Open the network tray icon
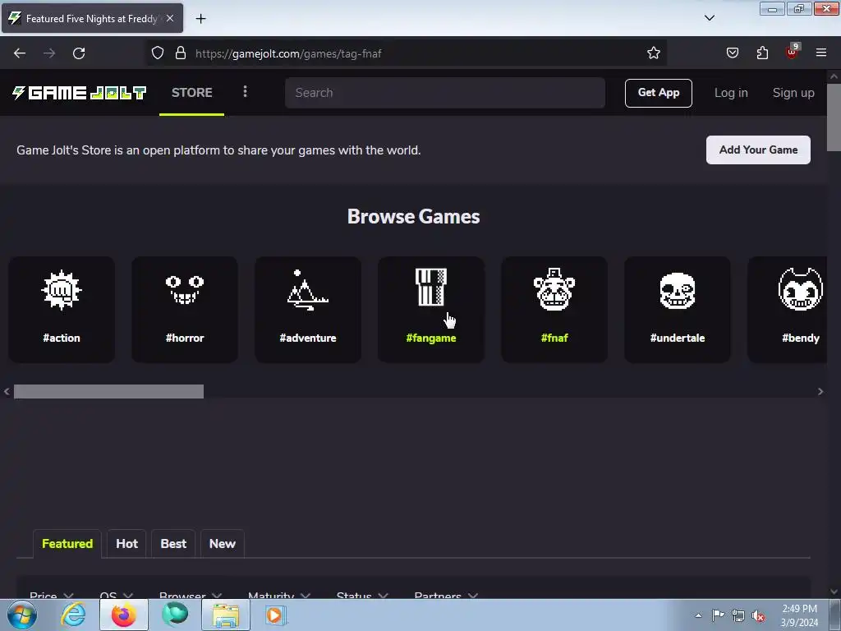Viewport: 841px width, 631px height. (x=738, y=616)
